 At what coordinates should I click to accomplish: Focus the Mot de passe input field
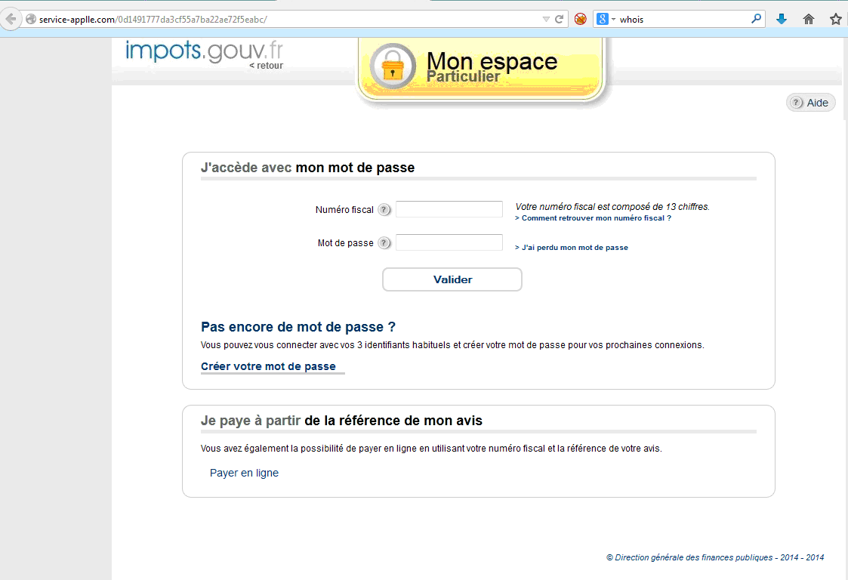[x=449, y=242]
